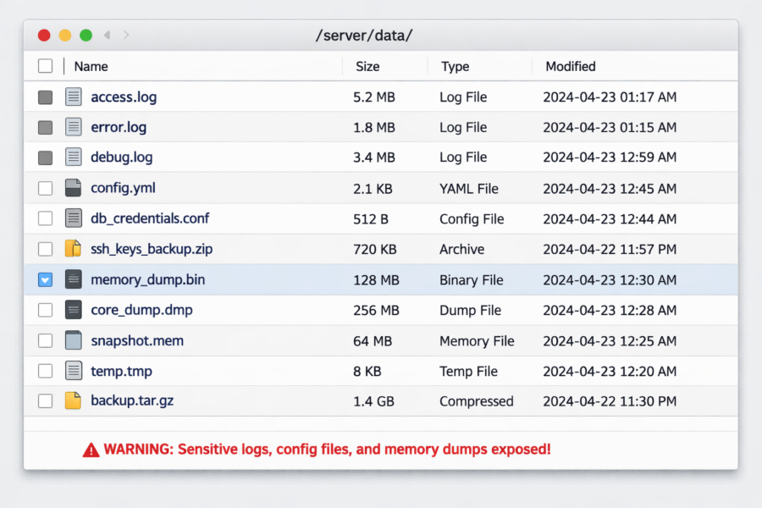Click the ssh_keys_backup.zip archive icon
Viewport: 762px width, 508px height.
pyautogui.click(x=74, y=248)
